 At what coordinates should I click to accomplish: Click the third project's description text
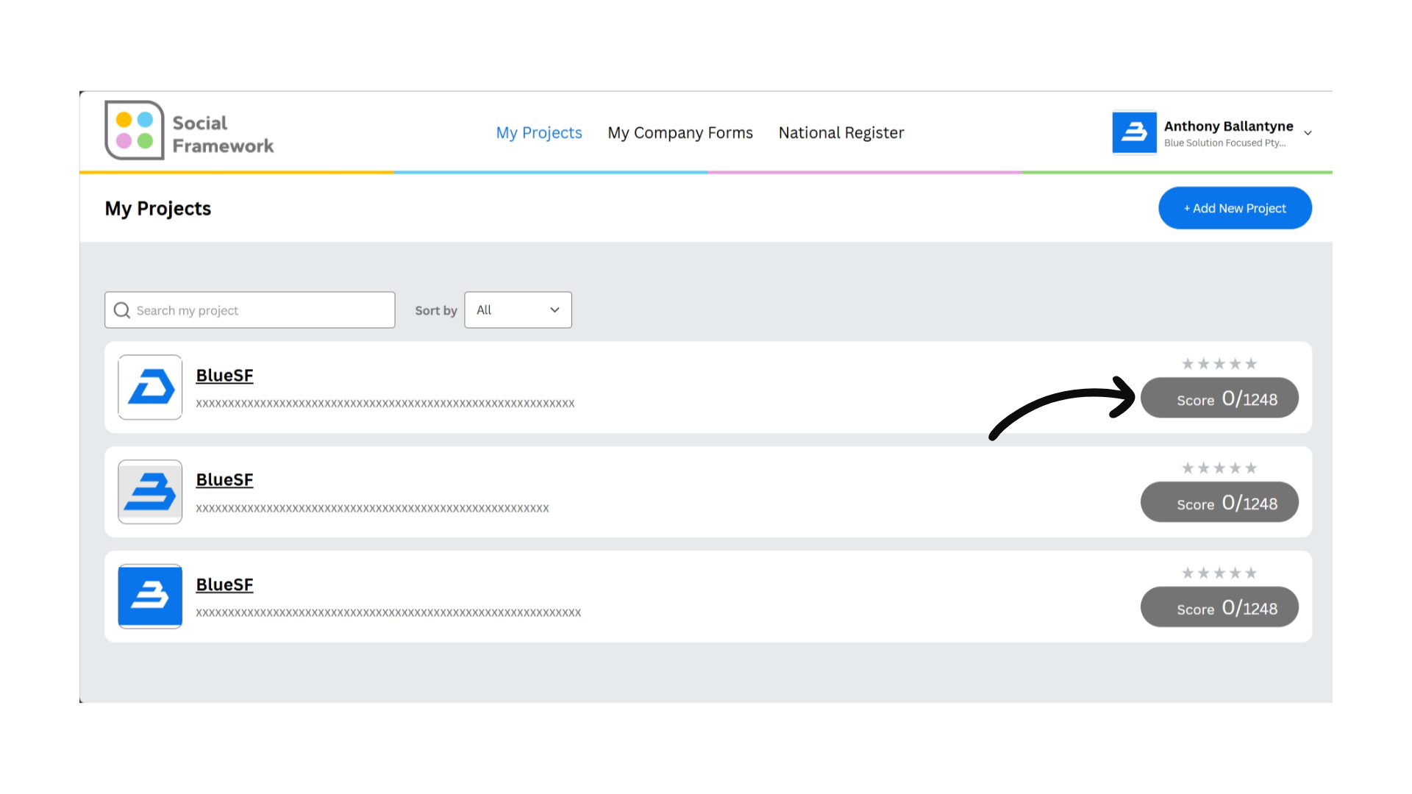(x=388, y=613)
